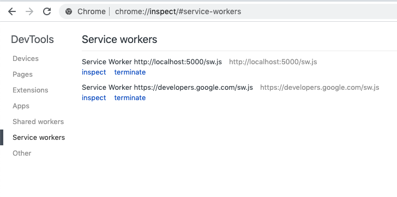Viewport: 397px width, 197px height.
Task: Click the forward navigation arrow
Action: click(29, 11)
